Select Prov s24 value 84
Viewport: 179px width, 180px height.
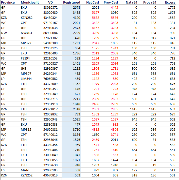tap(154, 140)
